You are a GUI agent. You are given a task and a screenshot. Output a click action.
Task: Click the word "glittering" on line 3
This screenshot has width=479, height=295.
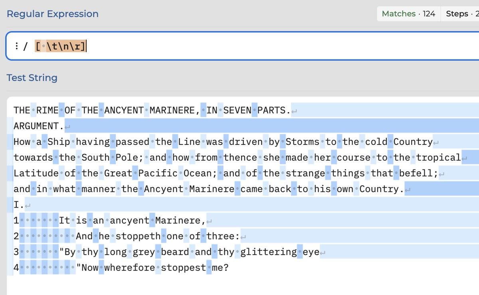pos(269,252)
